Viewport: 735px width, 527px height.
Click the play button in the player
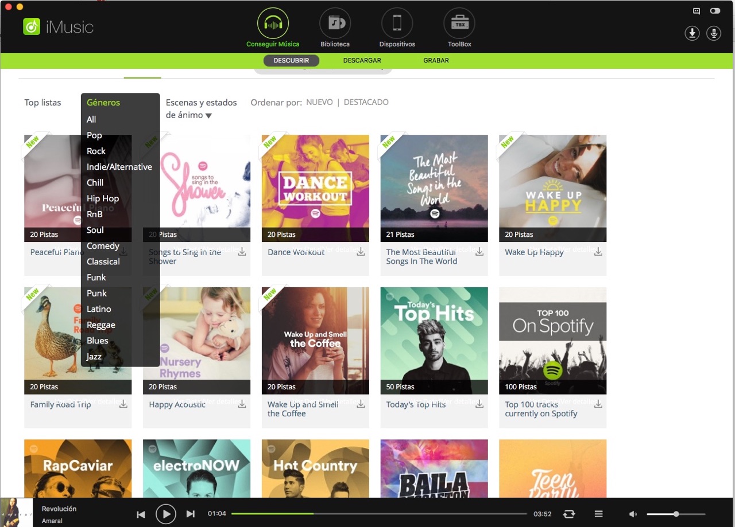pyautogui.click(x=166, y=514)
